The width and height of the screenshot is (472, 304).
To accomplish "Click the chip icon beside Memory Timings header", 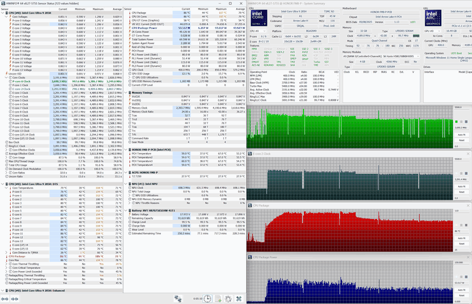I will (130, 93).
